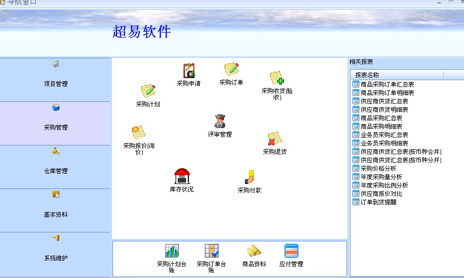Open 商品资料 icon
Image resolution: width=464 pixels, height=278 pixels.
point(254,251)
